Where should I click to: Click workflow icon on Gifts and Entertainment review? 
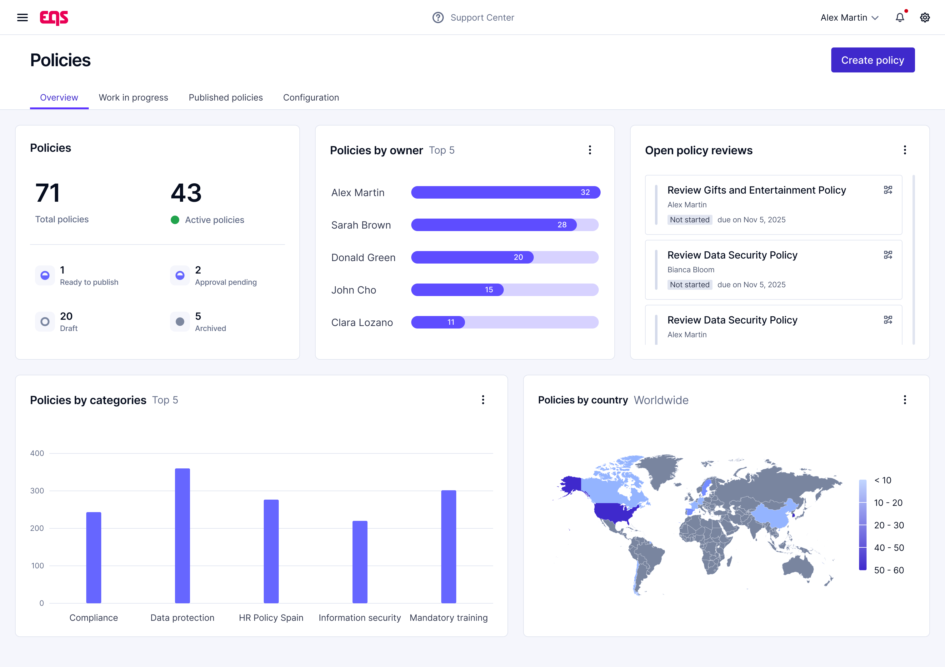coord(888,190)
